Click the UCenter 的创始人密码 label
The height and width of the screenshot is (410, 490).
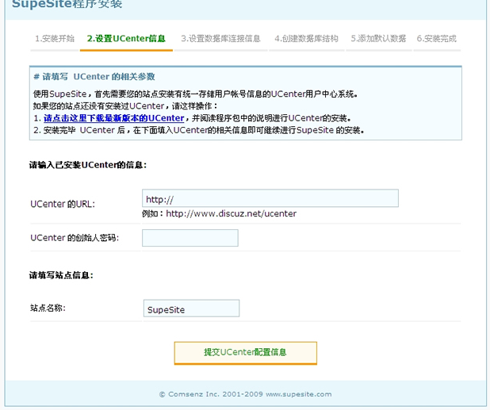pyautogui.click(x=75, y=238)
